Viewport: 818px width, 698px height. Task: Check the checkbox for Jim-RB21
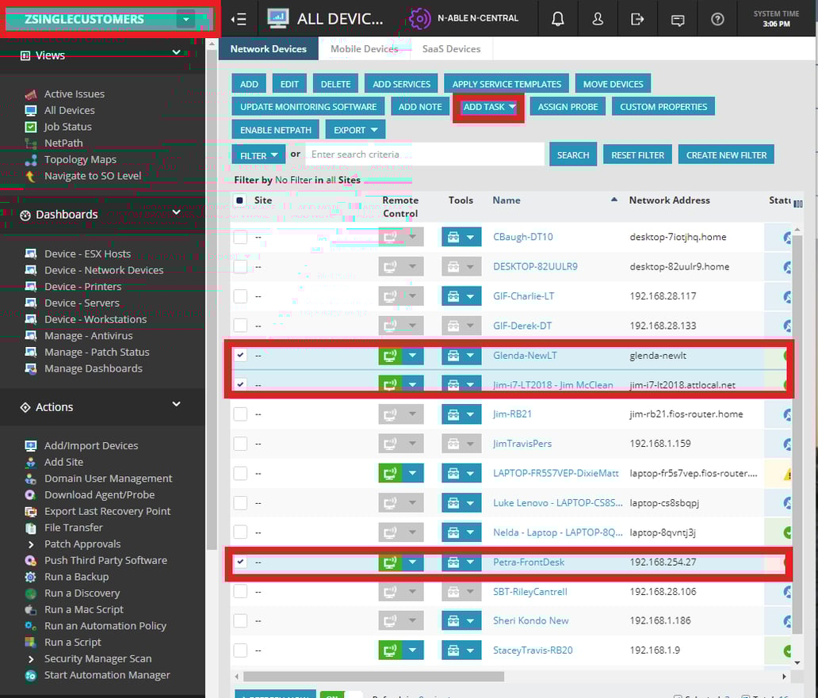click(240, 414)
